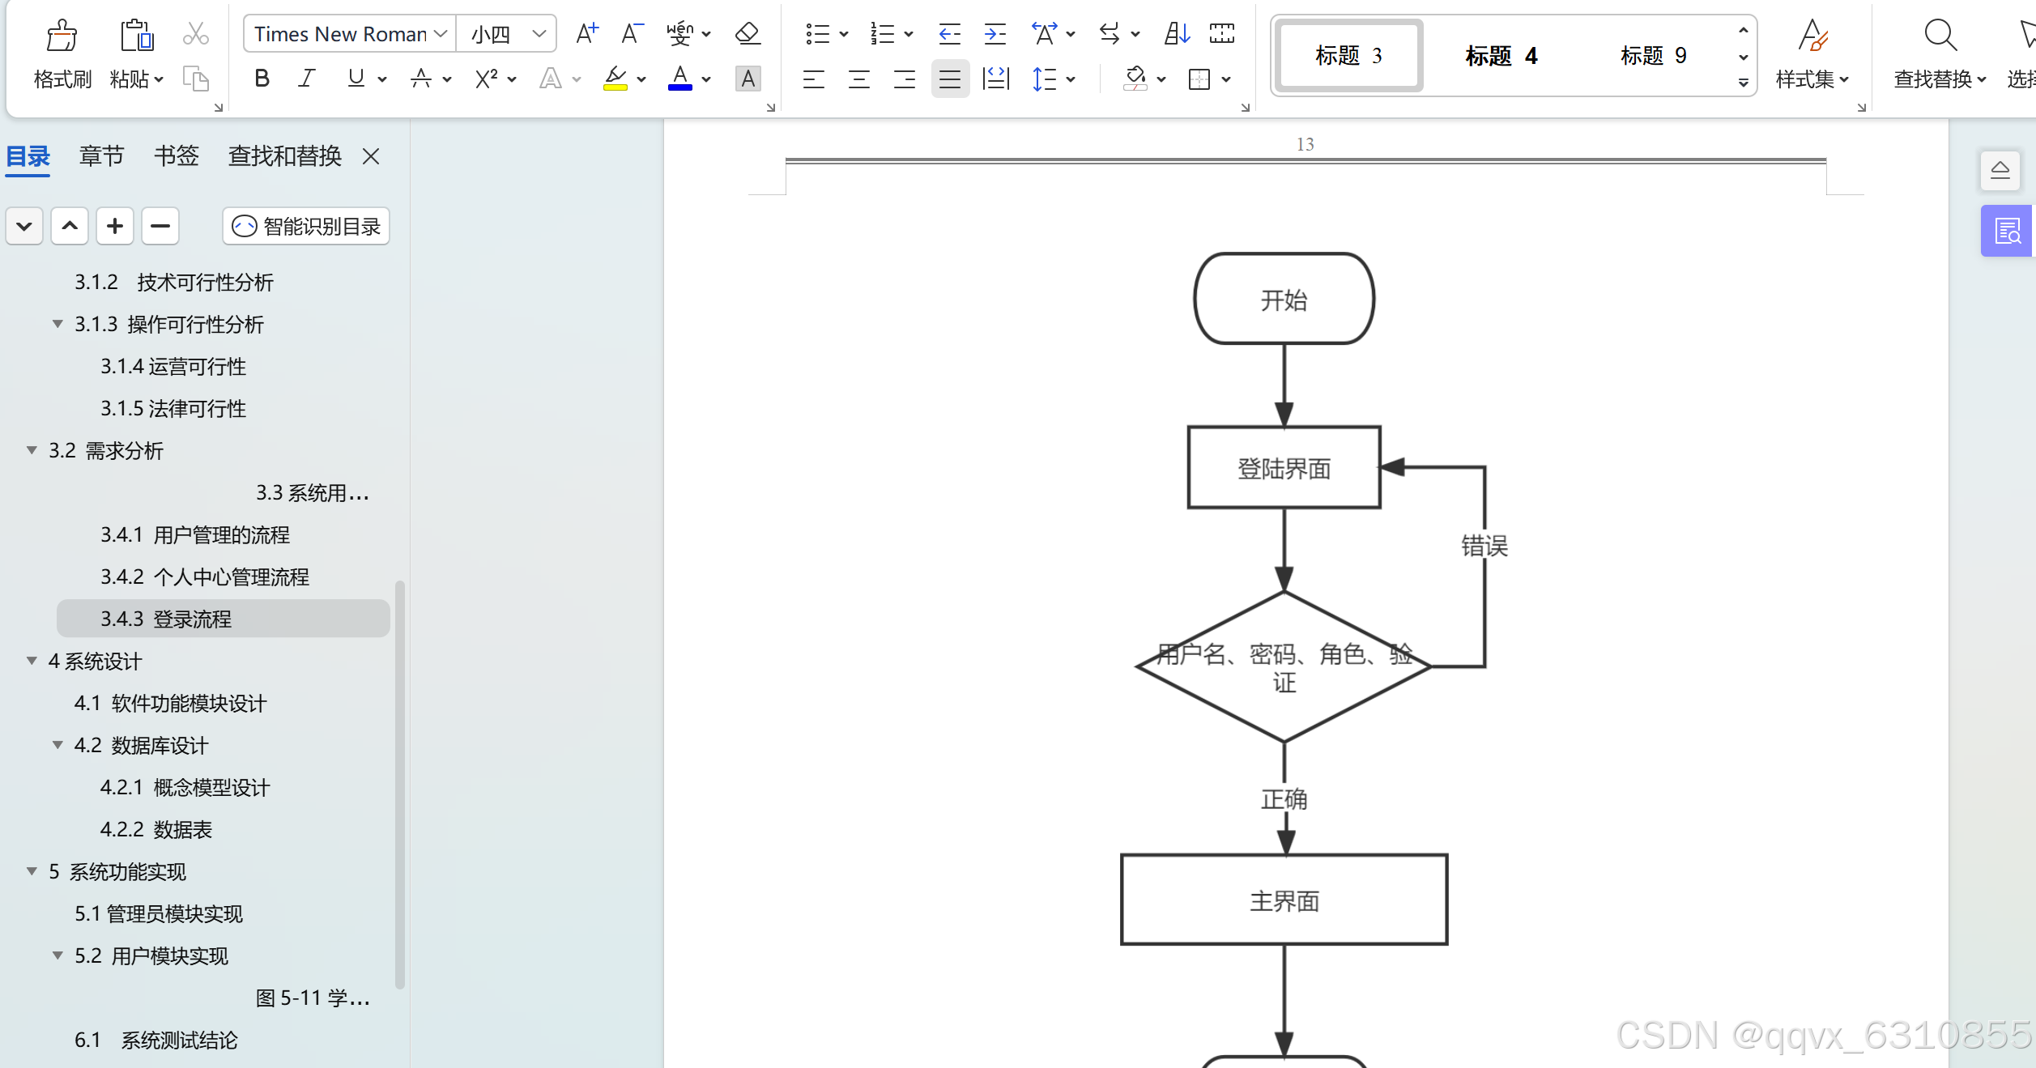This screenshot has height=1068, width=2036.
Task: Switch to the 章节 tab
Action: [101, 155]
